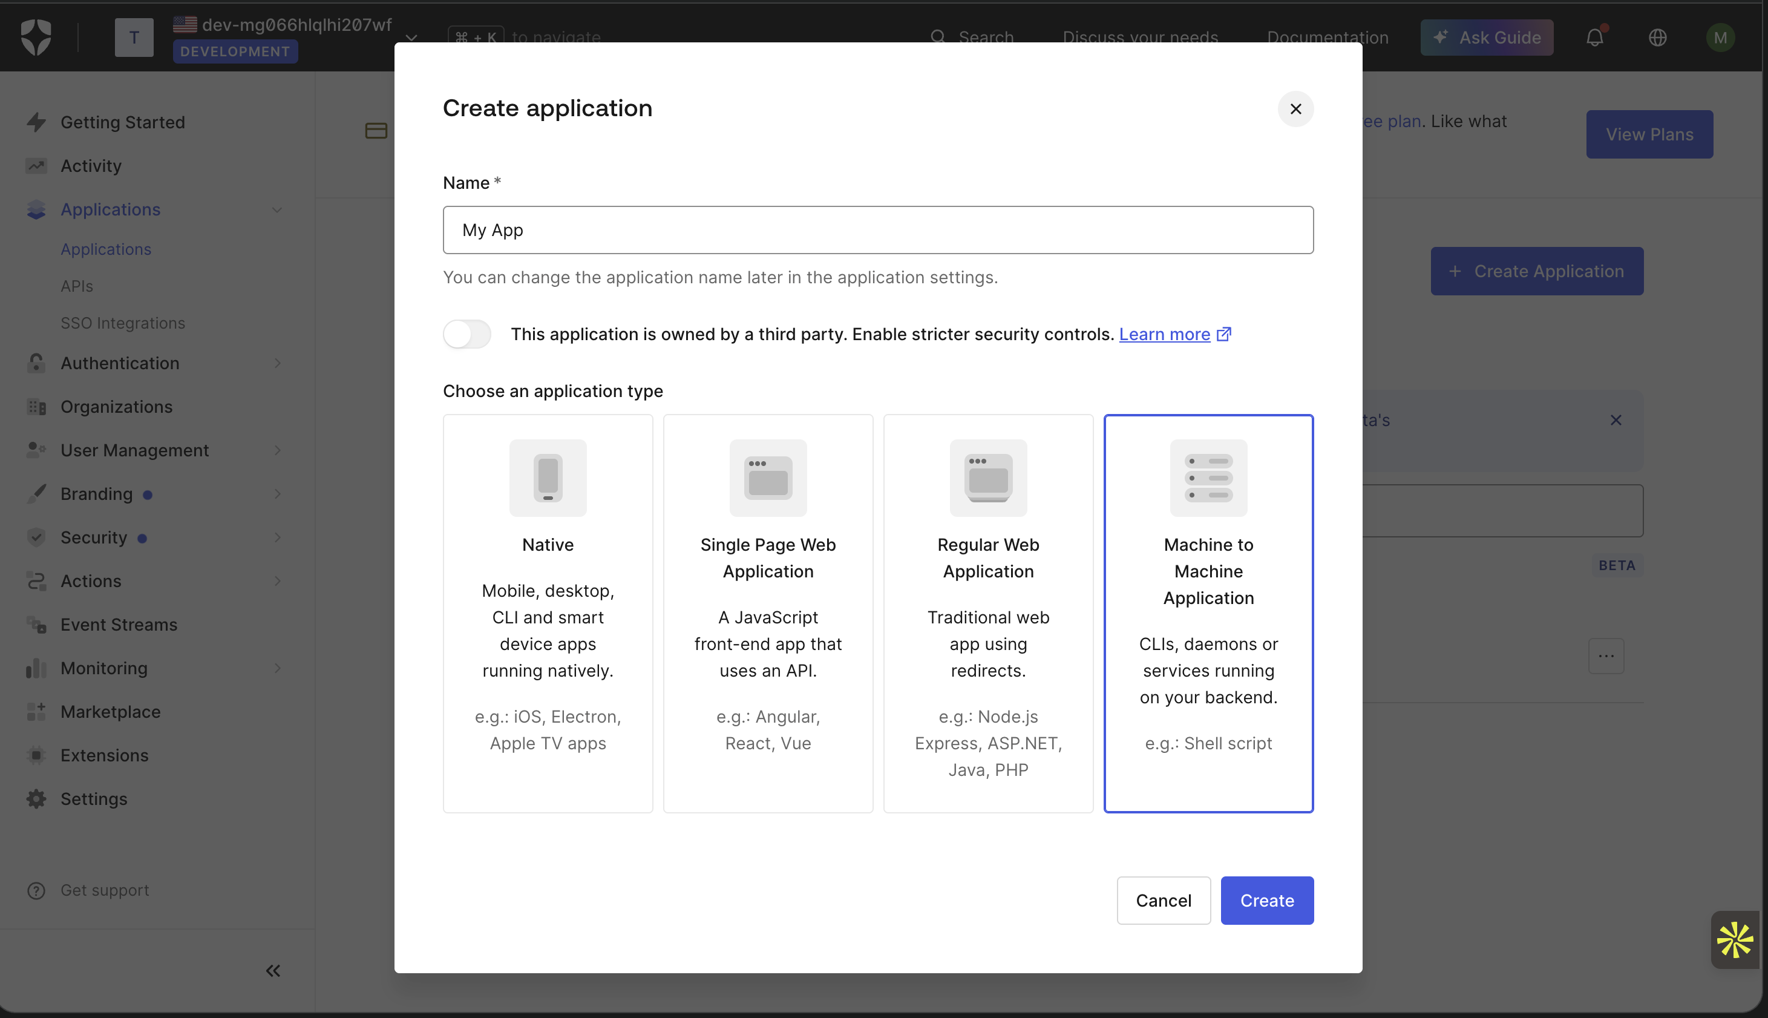This screenshot has height=1018, width=1768.
Task: Dismiss the background banner with X
Action: coord(1616,420)
